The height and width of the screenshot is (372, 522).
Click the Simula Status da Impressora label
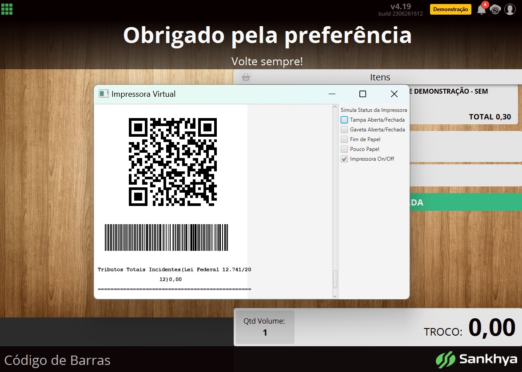tap(374, 110)
